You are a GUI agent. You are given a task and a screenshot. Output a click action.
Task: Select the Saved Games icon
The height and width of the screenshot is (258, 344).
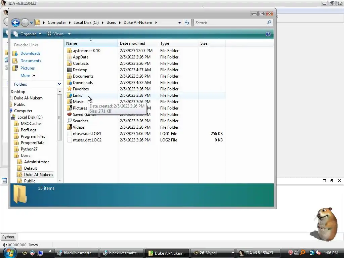pos(69,114)
